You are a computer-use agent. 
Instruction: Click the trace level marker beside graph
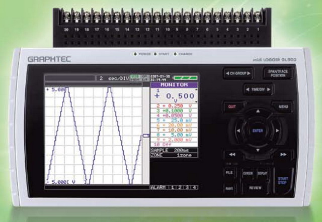tap(146, 136)
